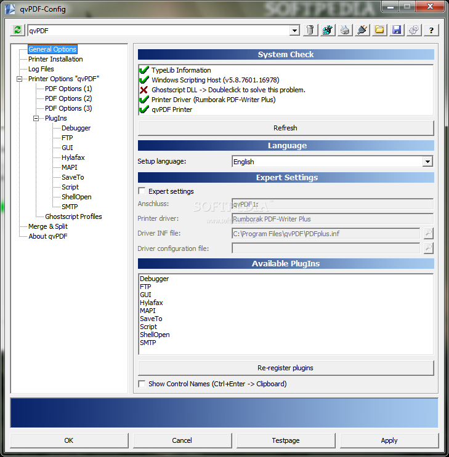Select SaveTo in Available PlugIns list
Viewport: 449px width, 457px height.
(x=151, y=319)
